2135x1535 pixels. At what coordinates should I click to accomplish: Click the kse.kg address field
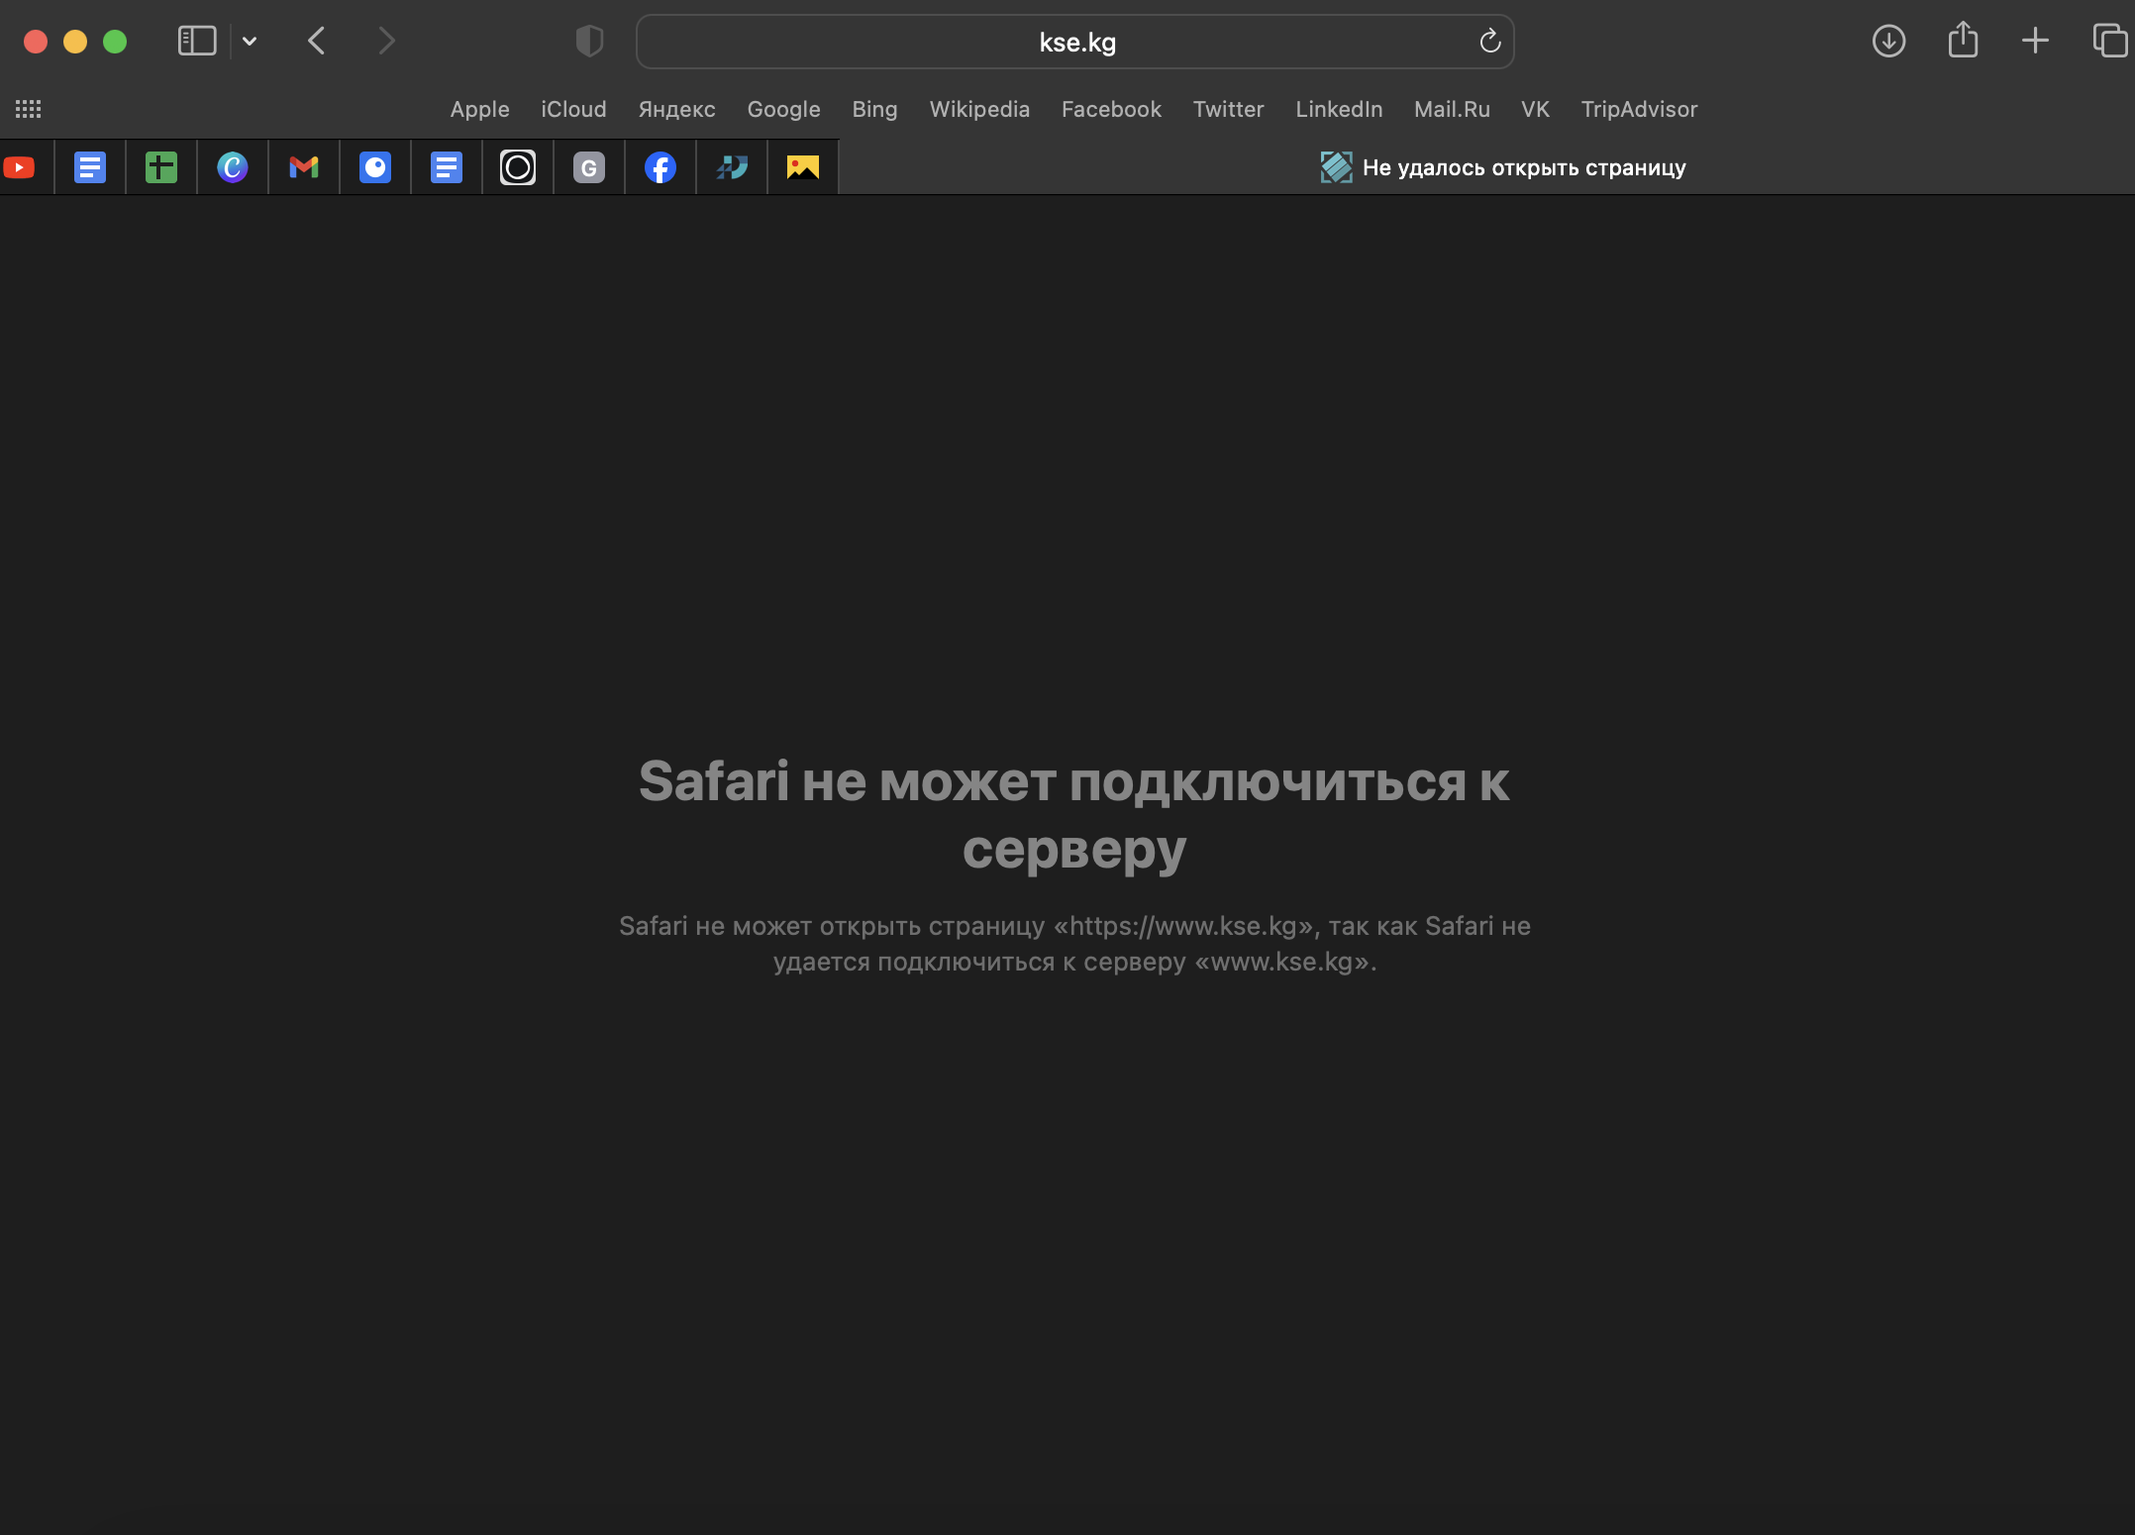(x=1076, y=42)
